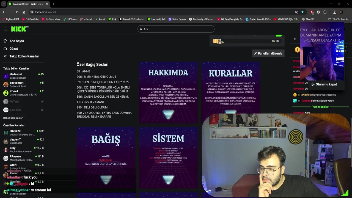Open H1vezZz recommended channel

click(x=23, y=133)
